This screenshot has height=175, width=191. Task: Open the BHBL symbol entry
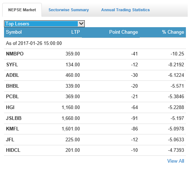point(12,86)
